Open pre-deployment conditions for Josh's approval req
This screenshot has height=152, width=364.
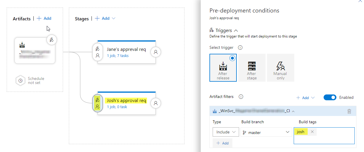tap(98, 103)
